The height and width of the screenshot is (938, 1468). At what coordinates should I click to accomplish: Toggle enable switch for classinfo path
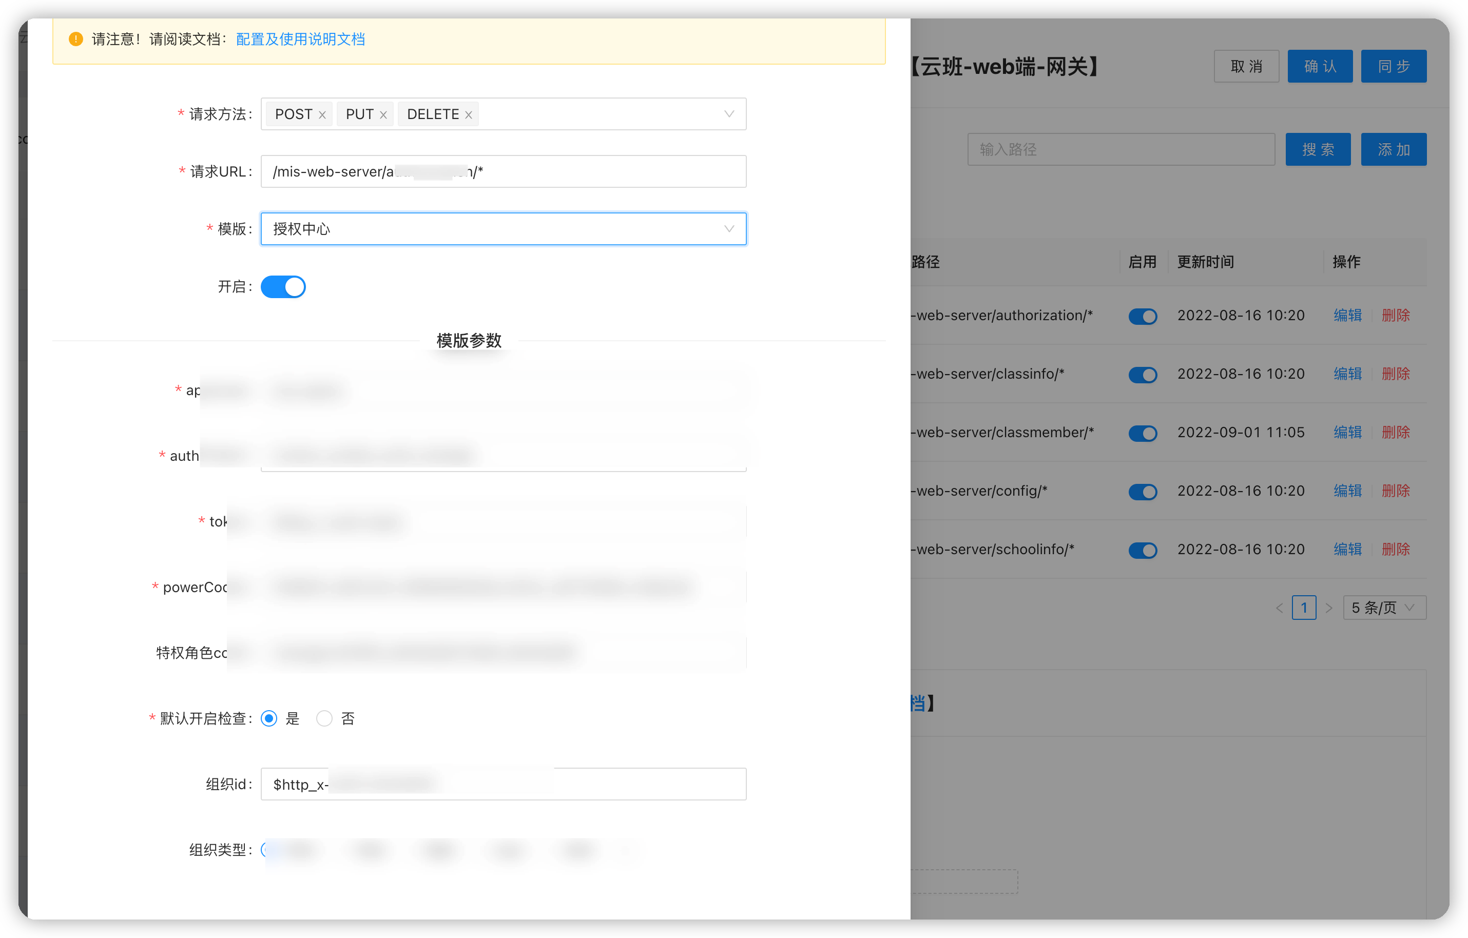coord(1143,374)
